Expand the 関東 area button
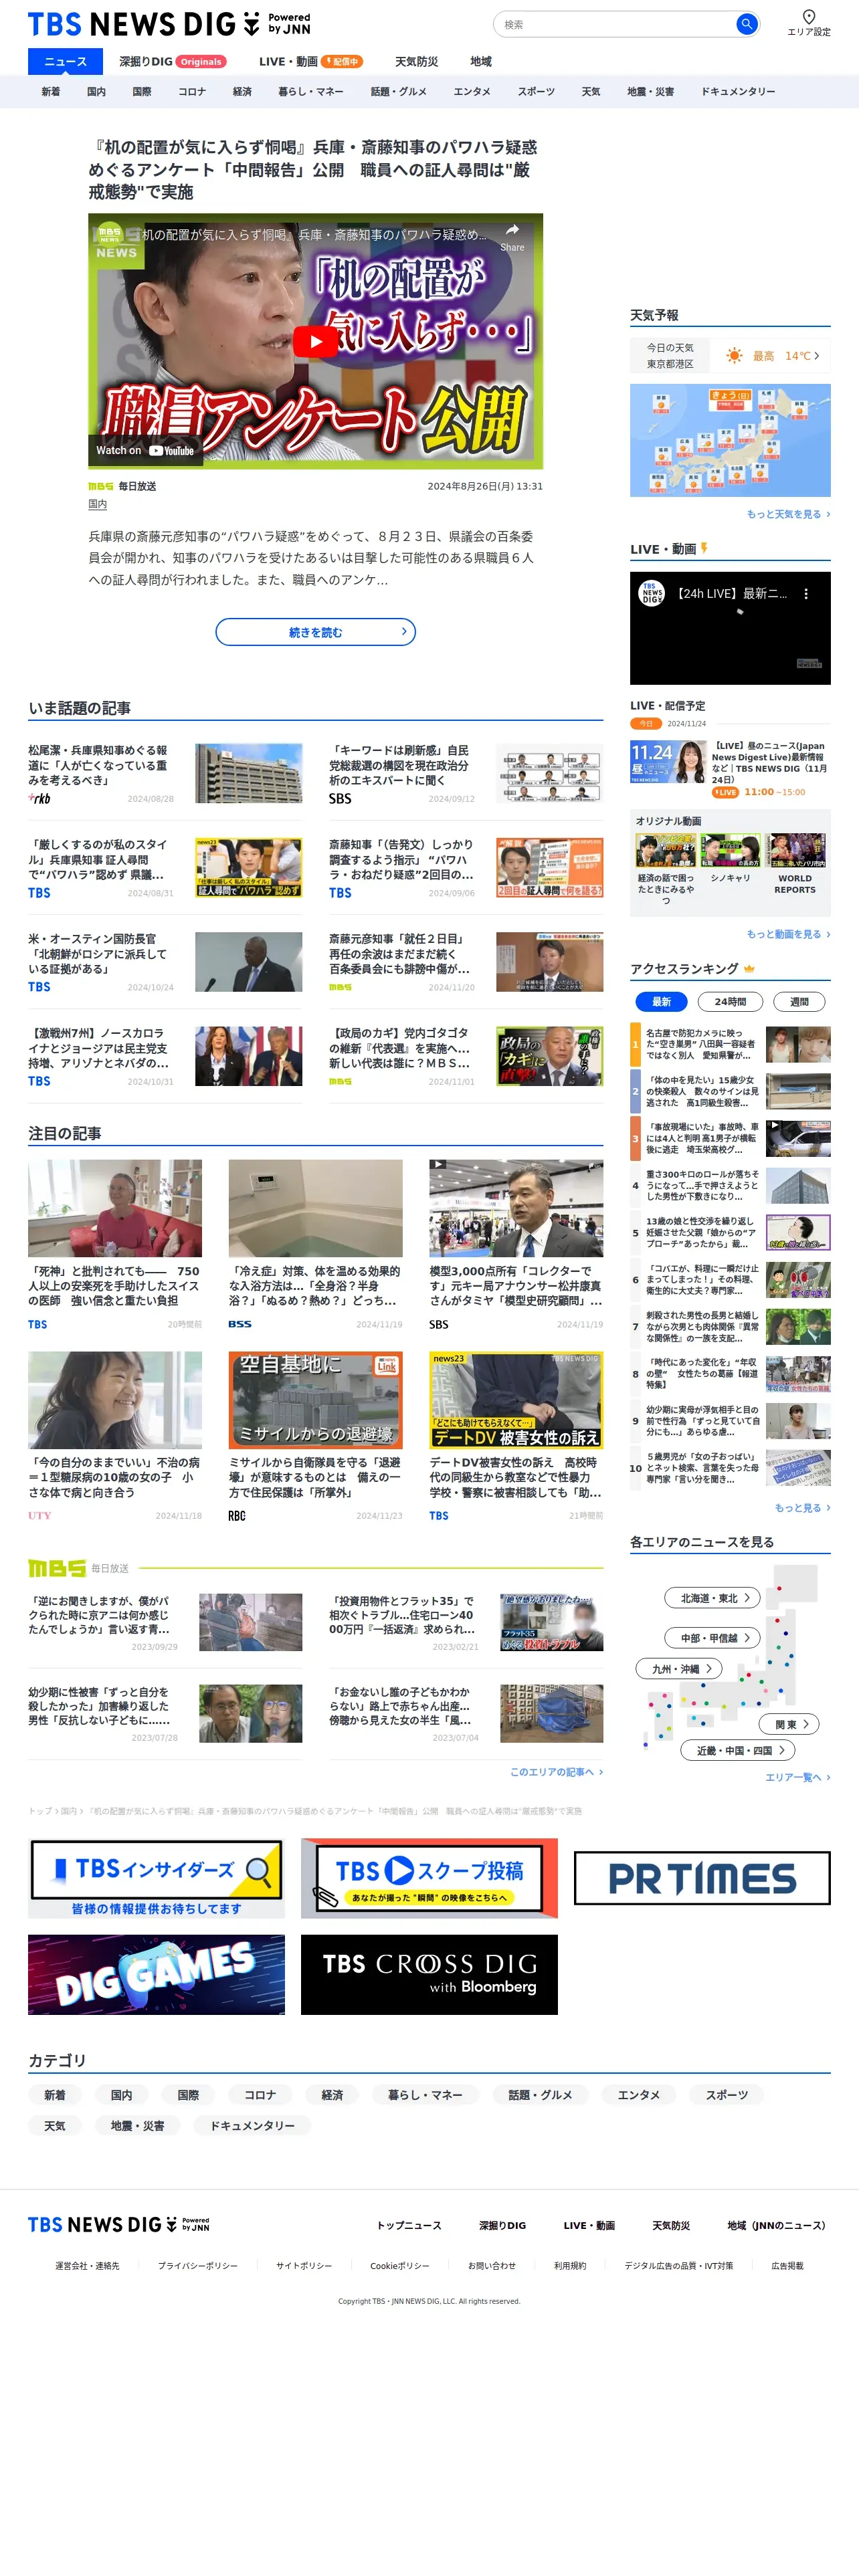Screen dimensions: 859x2576 tap(790, 1724)
